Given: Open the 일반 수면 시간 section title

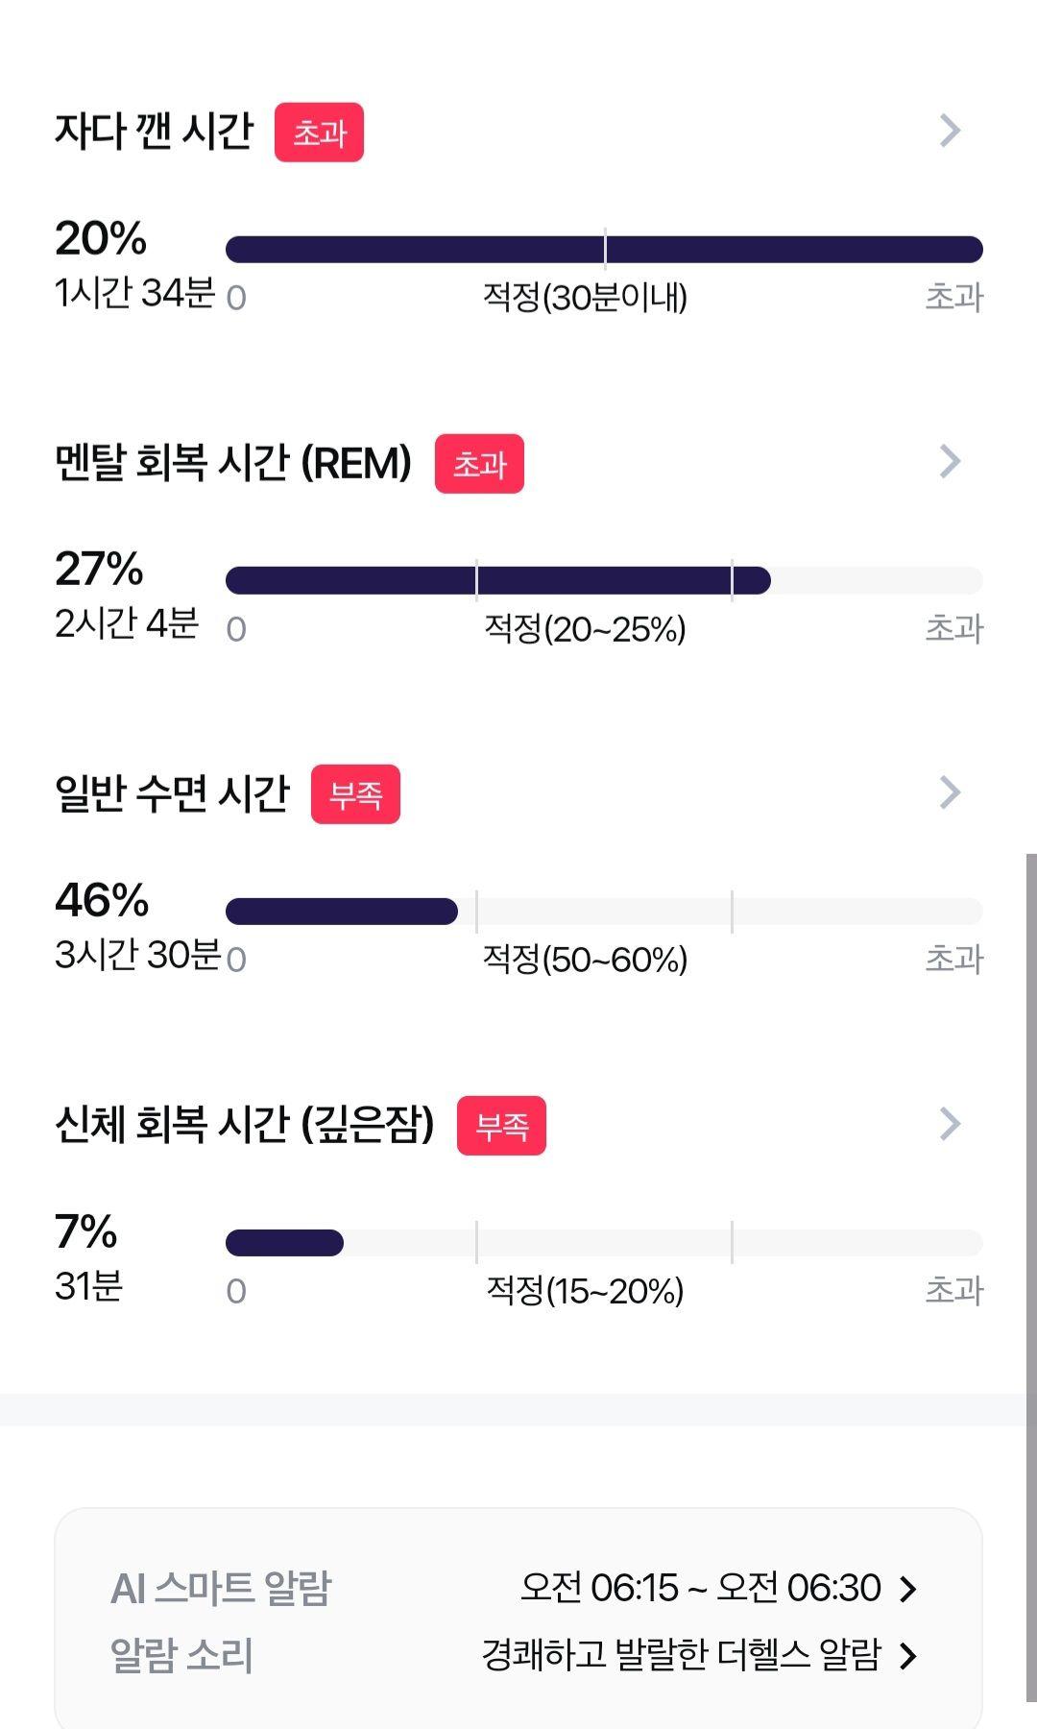Looking at the screenshot, I should [x=173, y=793].
